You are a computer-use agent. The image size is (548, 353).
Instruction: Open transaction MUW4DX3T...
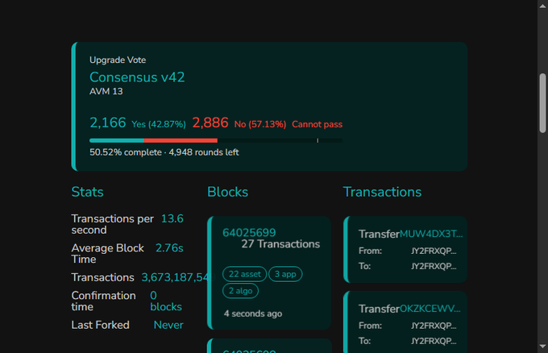(431, 234)
